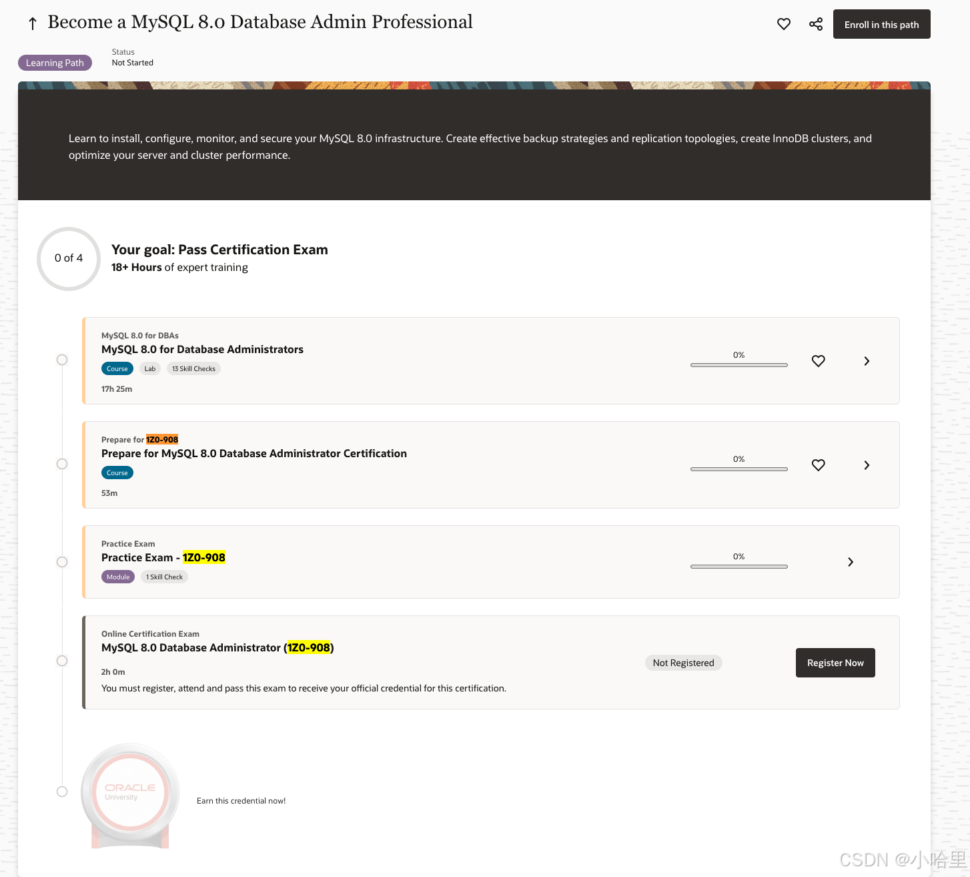Screen dimensions: 970x877
Task: Click progress bar of Practice Exam 1Z0-908
Action: [x=739, y=567]
